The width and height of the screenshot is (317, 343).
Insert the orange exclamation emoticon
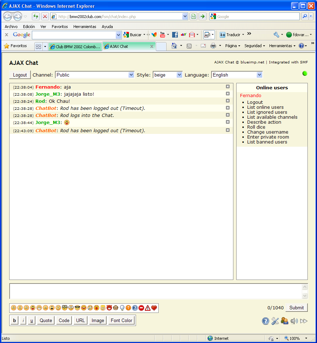pos(129,308)
